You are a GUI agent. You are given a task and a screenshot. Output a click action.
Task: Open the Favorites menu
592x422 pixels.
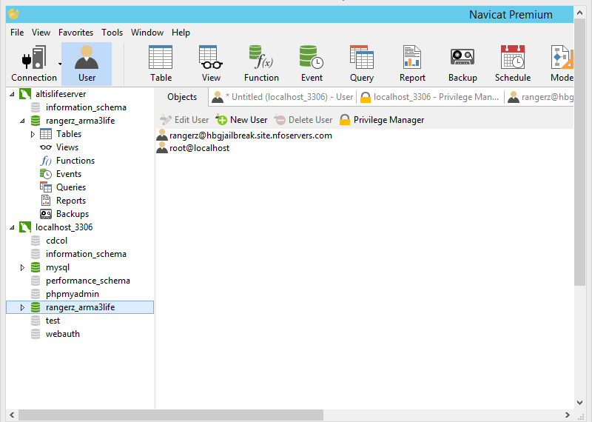click(75, 33)
